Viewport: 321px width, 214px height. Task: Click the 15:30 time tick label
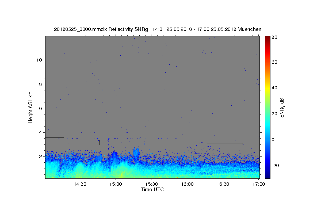pyautogui.click(x=151, y=184)
